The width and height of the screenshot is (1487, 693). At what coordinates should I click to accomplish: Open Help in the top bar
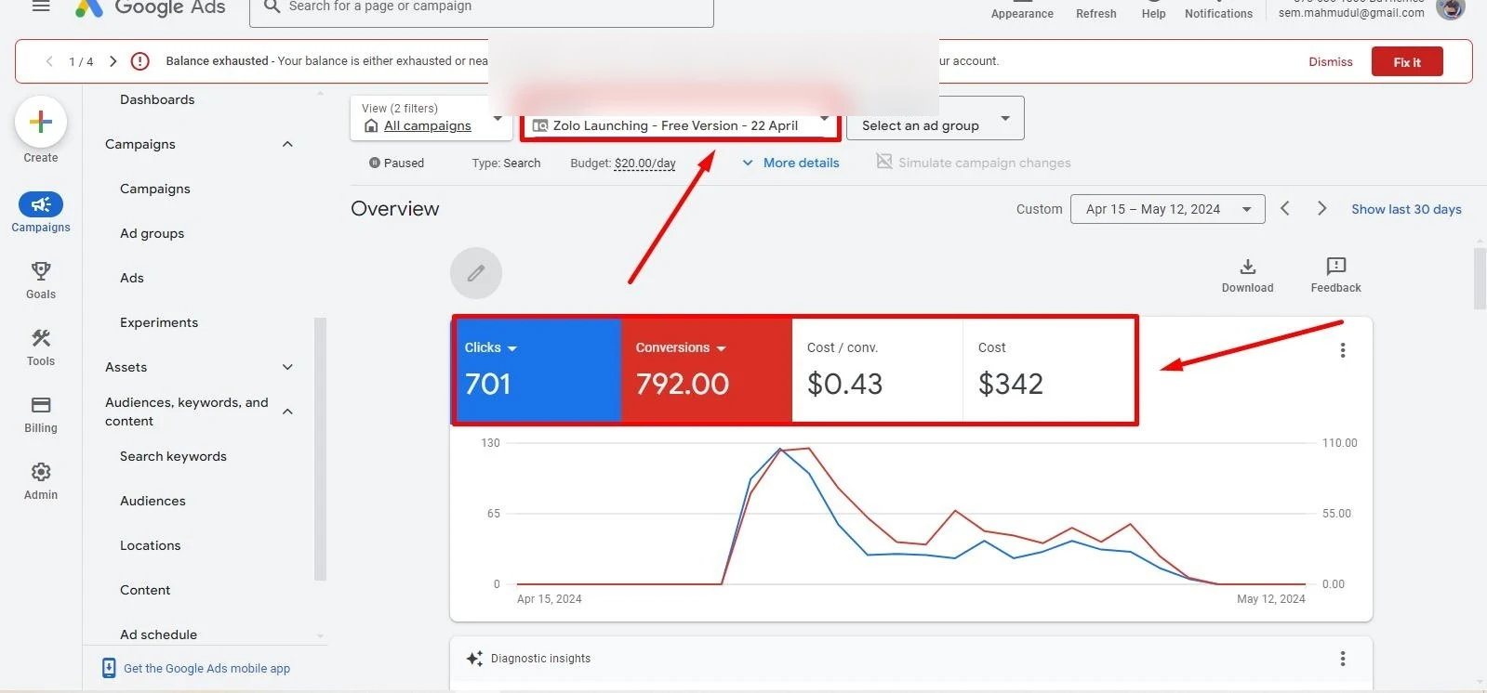pyautogui.click(x=1153, y=8)
